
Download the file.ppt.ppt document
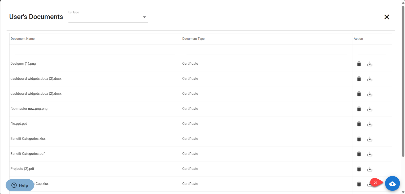coord(370,124)
